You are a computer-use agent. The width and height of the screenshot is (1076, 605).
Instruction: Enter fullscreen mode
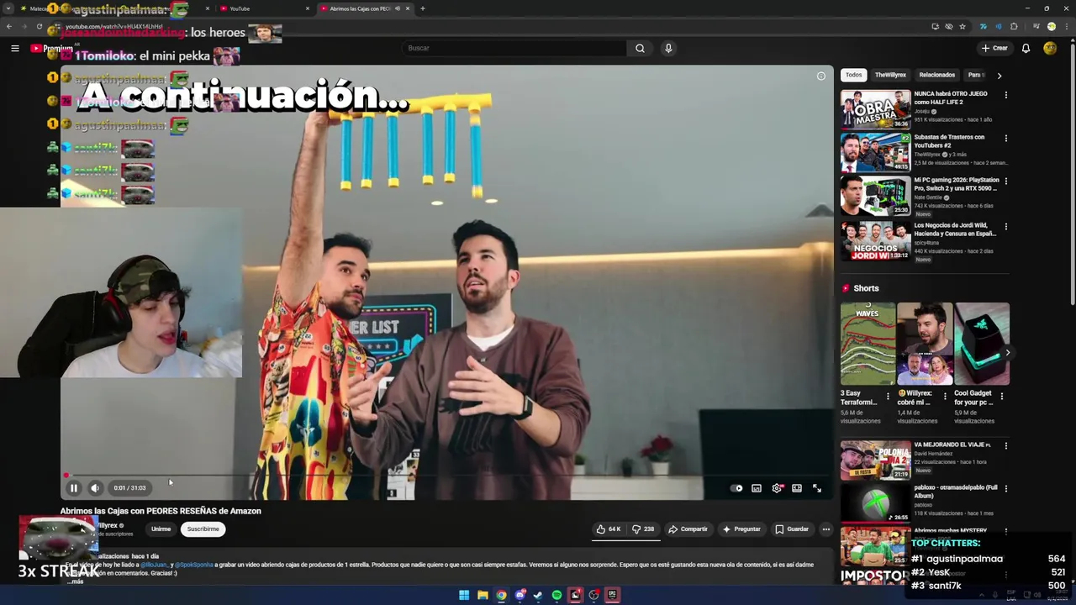(x=817, y=488)
